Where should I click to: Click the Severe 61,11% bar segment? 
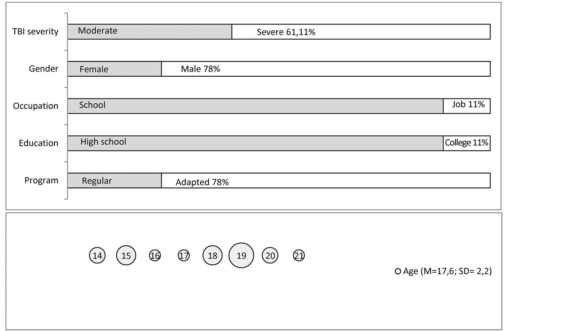pos(361,32)
